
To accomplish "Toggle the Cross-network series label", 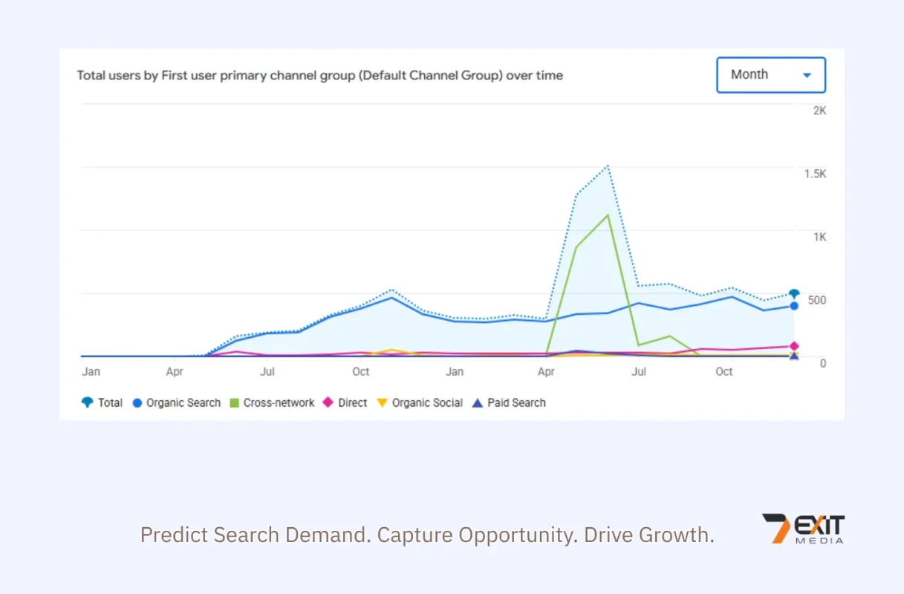I will 279,402.
